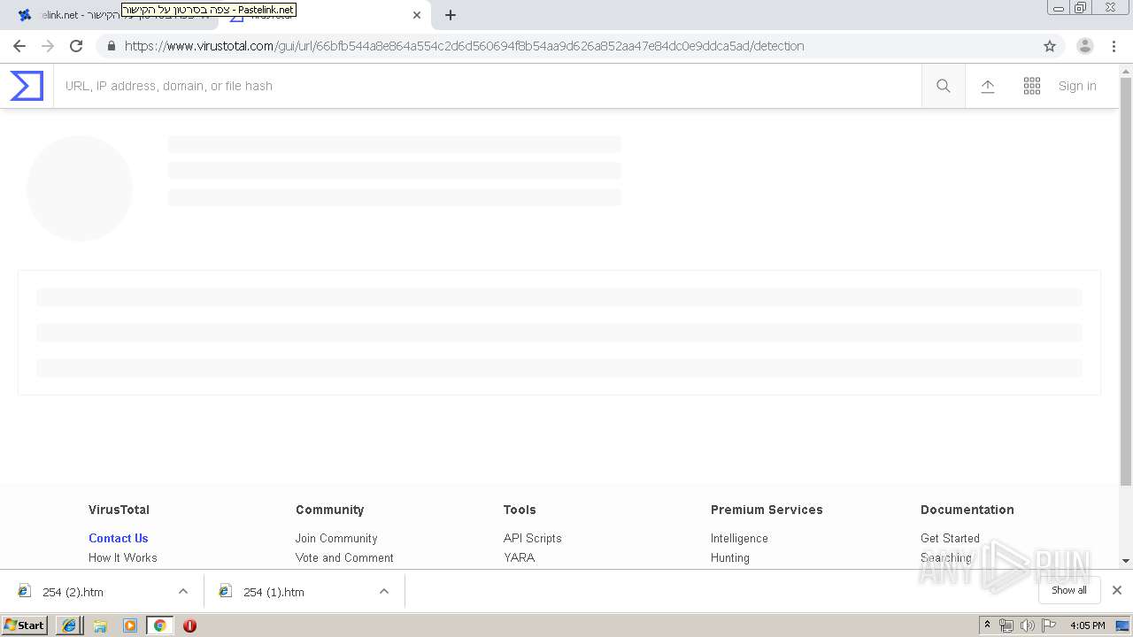Click the Chrome address bar URL
This screenshot has height=637, width=1133.
point(464,46)
